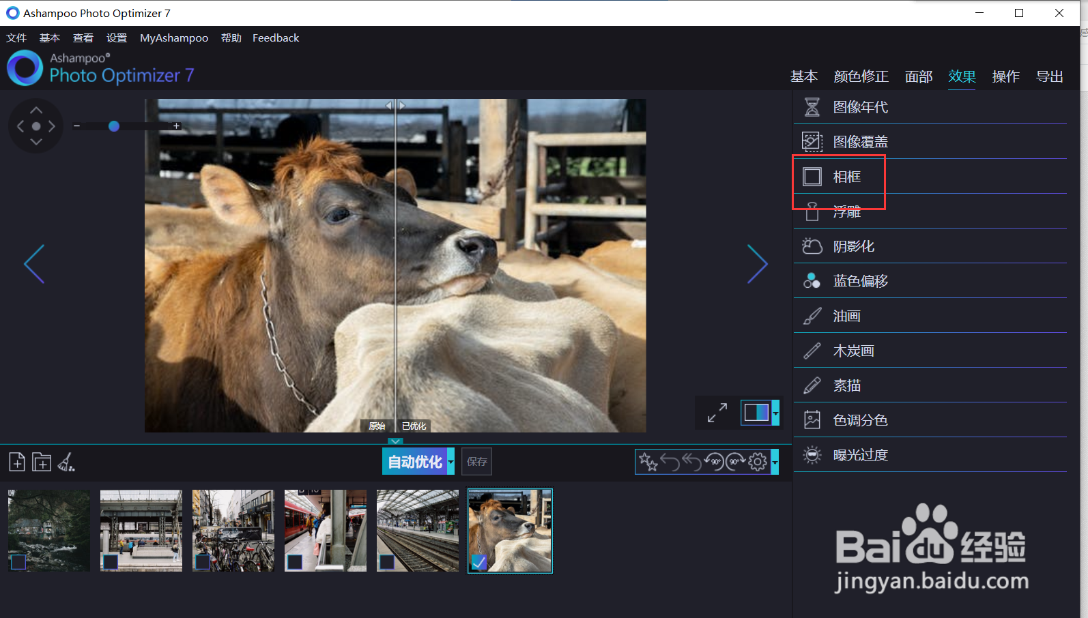The height and width of the screenshot is (618, 1088).
Task: Expand the bottom tool strip dropdown arrow
Action: [775, 462]
